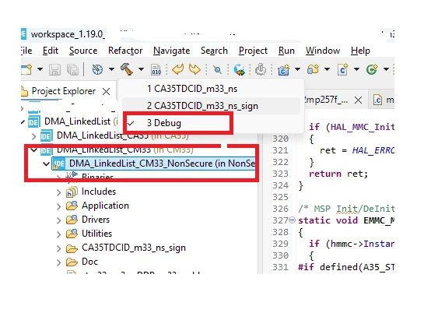The width and height of the screenshot is (445, 313).
Task: Close the mp257f editor tab
Action: coord(359,100)
